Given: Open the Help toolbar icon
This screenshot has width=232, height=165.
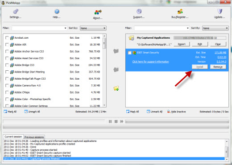Looking at the screenshot, I should coord(57,14).
